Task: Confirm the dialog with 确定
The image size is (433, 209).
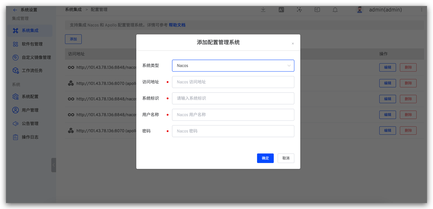Action: point(265,158)
